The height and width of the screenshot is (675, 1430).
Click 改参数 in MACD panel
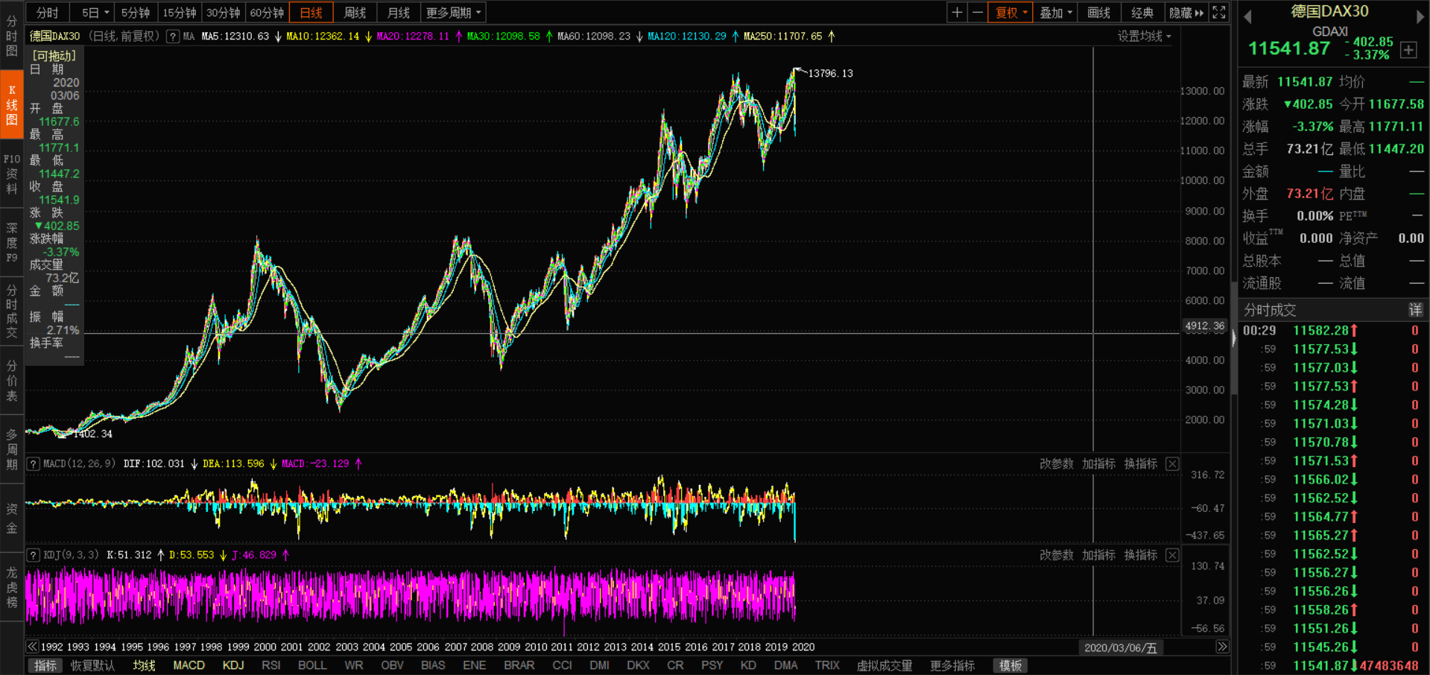pyautogui.click(x=1057, y=464)
